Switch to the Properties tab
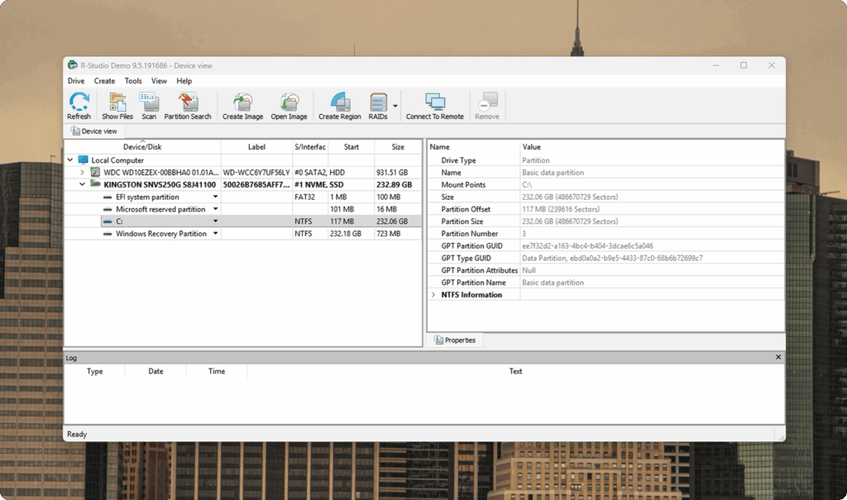Viewport: 847px width, 500px height. click(455, 340)
